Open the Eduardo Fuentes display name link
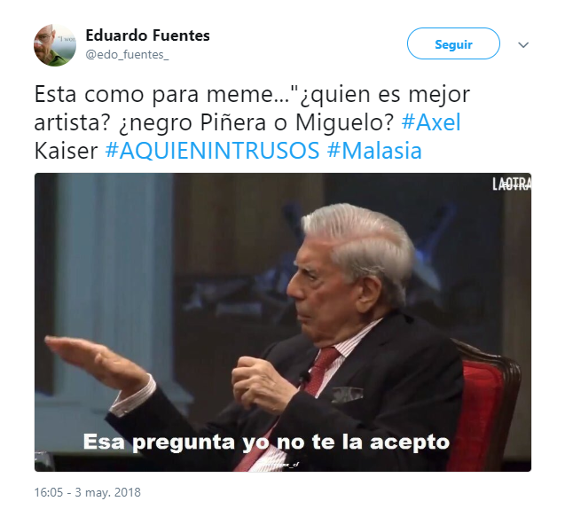565x509 pixels. (147, 35)
